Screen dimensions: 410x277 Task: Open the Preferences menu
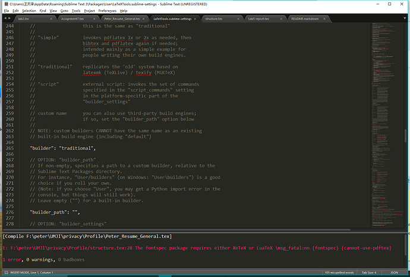tap(107, 11)
